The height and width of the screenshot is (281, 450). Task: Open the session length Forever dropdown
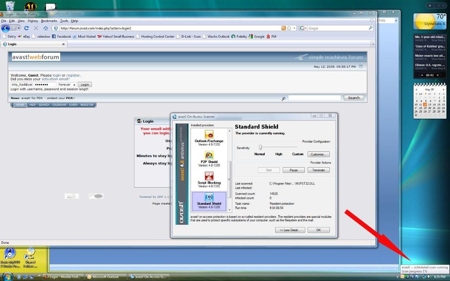[67, 85]
